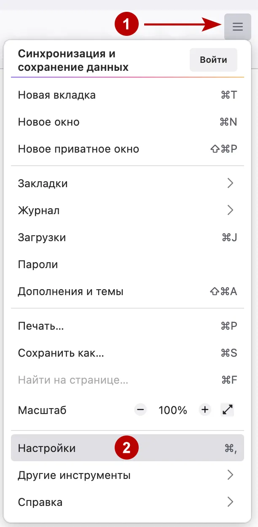
Task: Click the zoom in plus icon
Action: [x=205, y=409]
